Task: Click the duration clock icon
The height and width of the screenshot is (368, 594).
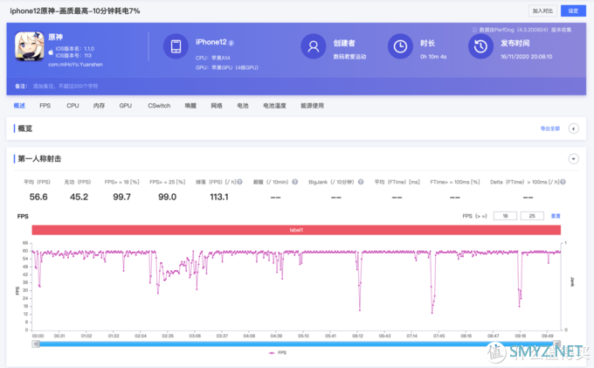Action: click(x=400, y=46)
